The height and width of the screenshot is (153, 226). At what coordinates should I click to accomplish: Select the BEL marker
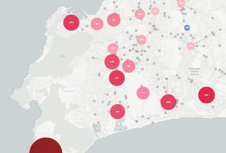tap(181, 3)
